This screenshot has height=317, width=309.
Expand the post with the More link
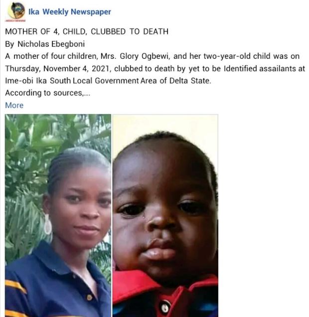point(14,105)
